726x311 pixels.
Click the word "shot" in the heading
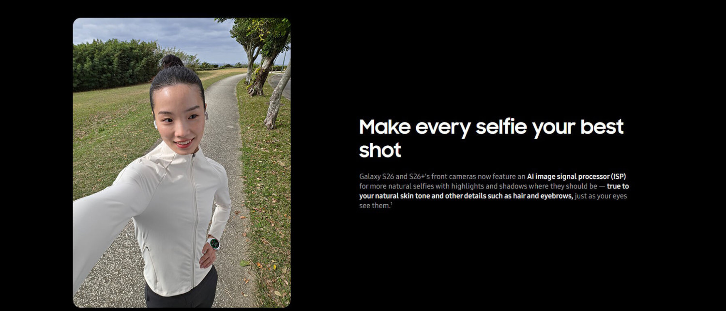pos(380,150)
